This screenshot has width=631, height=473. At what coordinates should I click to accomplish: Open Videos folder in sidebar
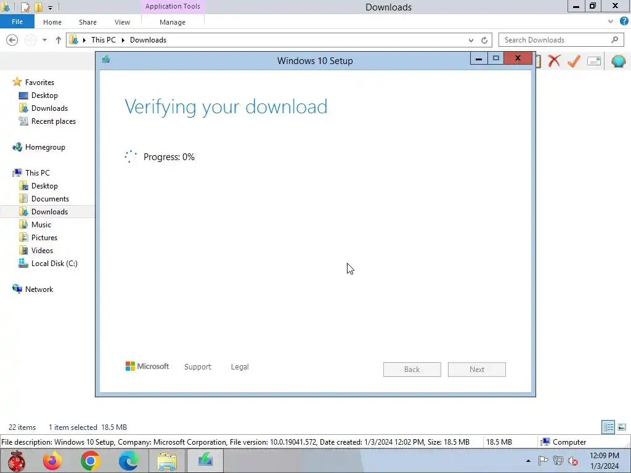click(42, 250)
